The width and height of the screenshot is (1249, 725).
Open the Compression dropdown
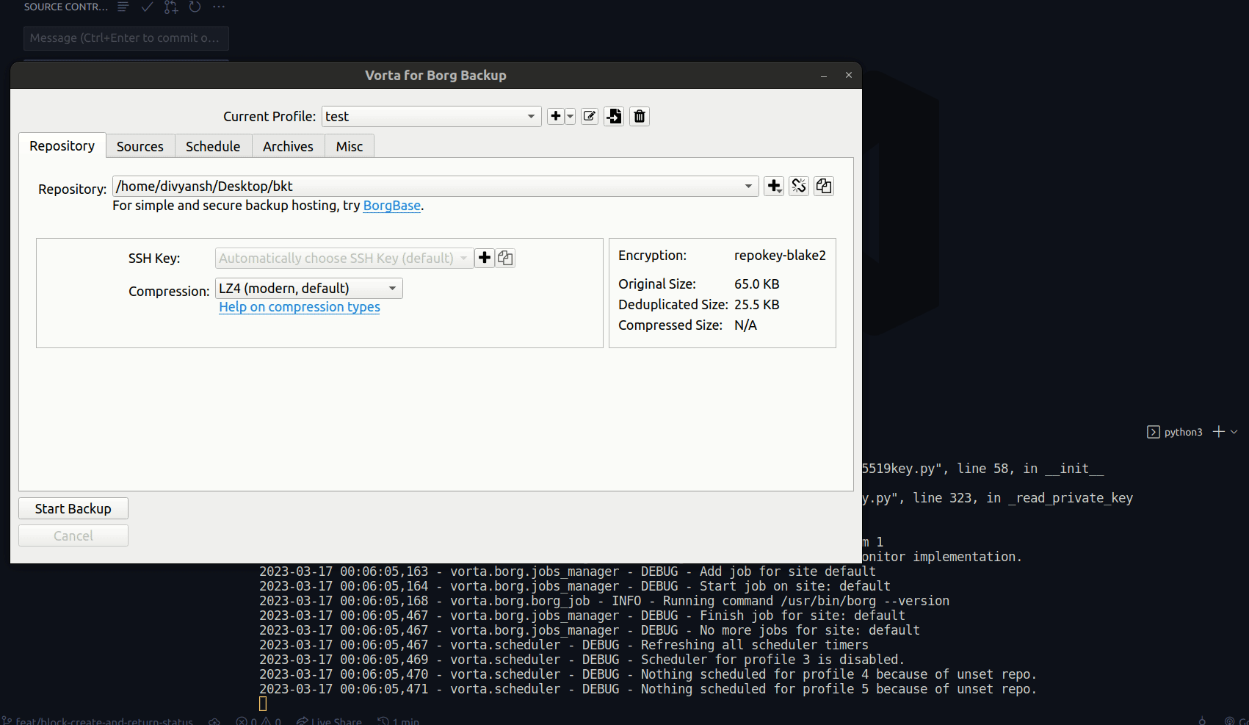(309, 288)
